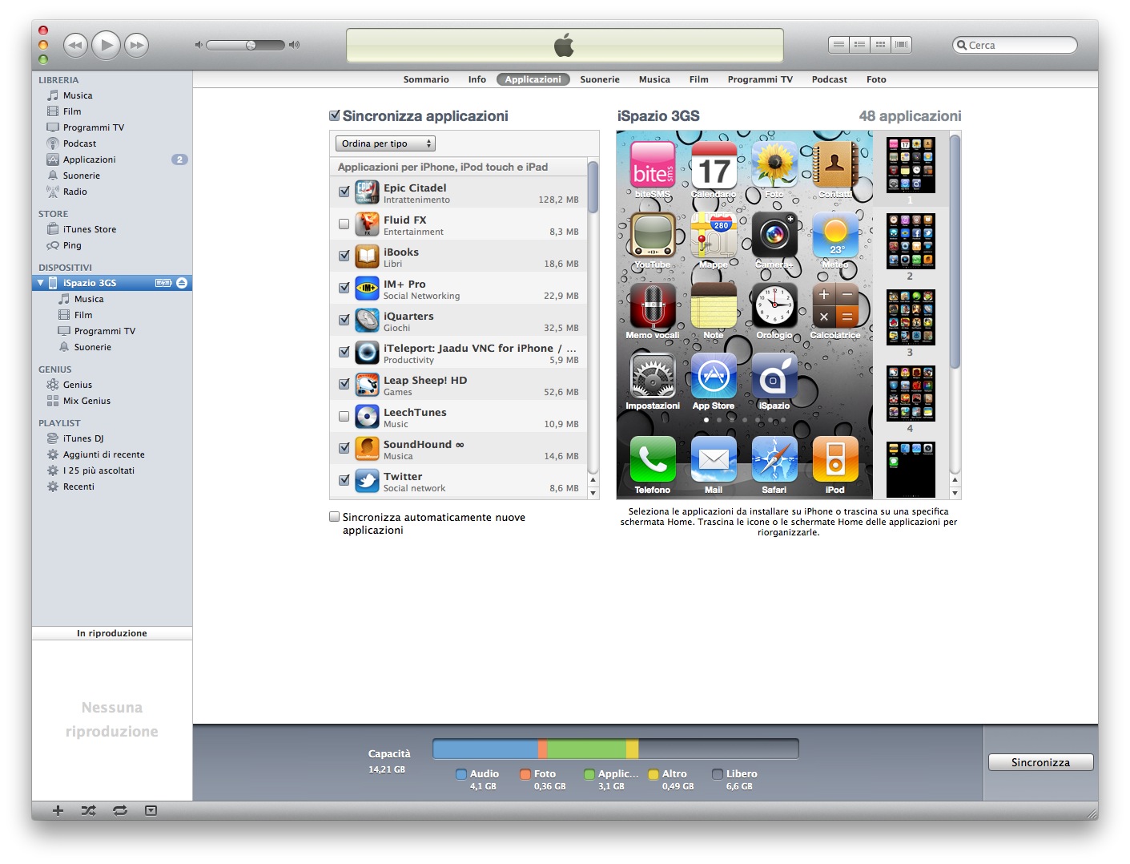Screen dimensions: 1130x864
Task: Select the App Store icon on the home screen
Action: click(x=713, y=377)
